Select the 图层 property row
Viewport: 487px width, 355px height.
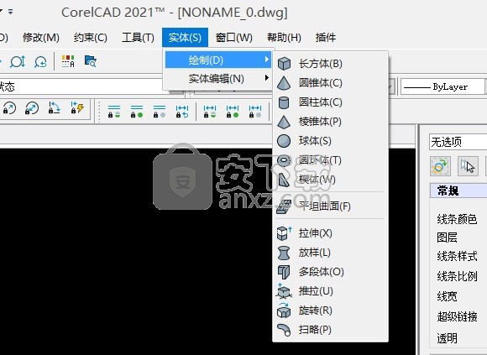(x=447, y=238)
